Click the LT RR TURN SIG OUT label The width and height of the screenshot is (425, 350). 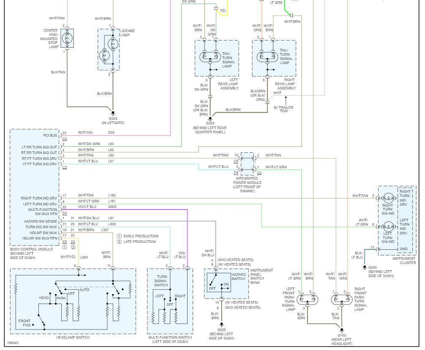[40, 147]
